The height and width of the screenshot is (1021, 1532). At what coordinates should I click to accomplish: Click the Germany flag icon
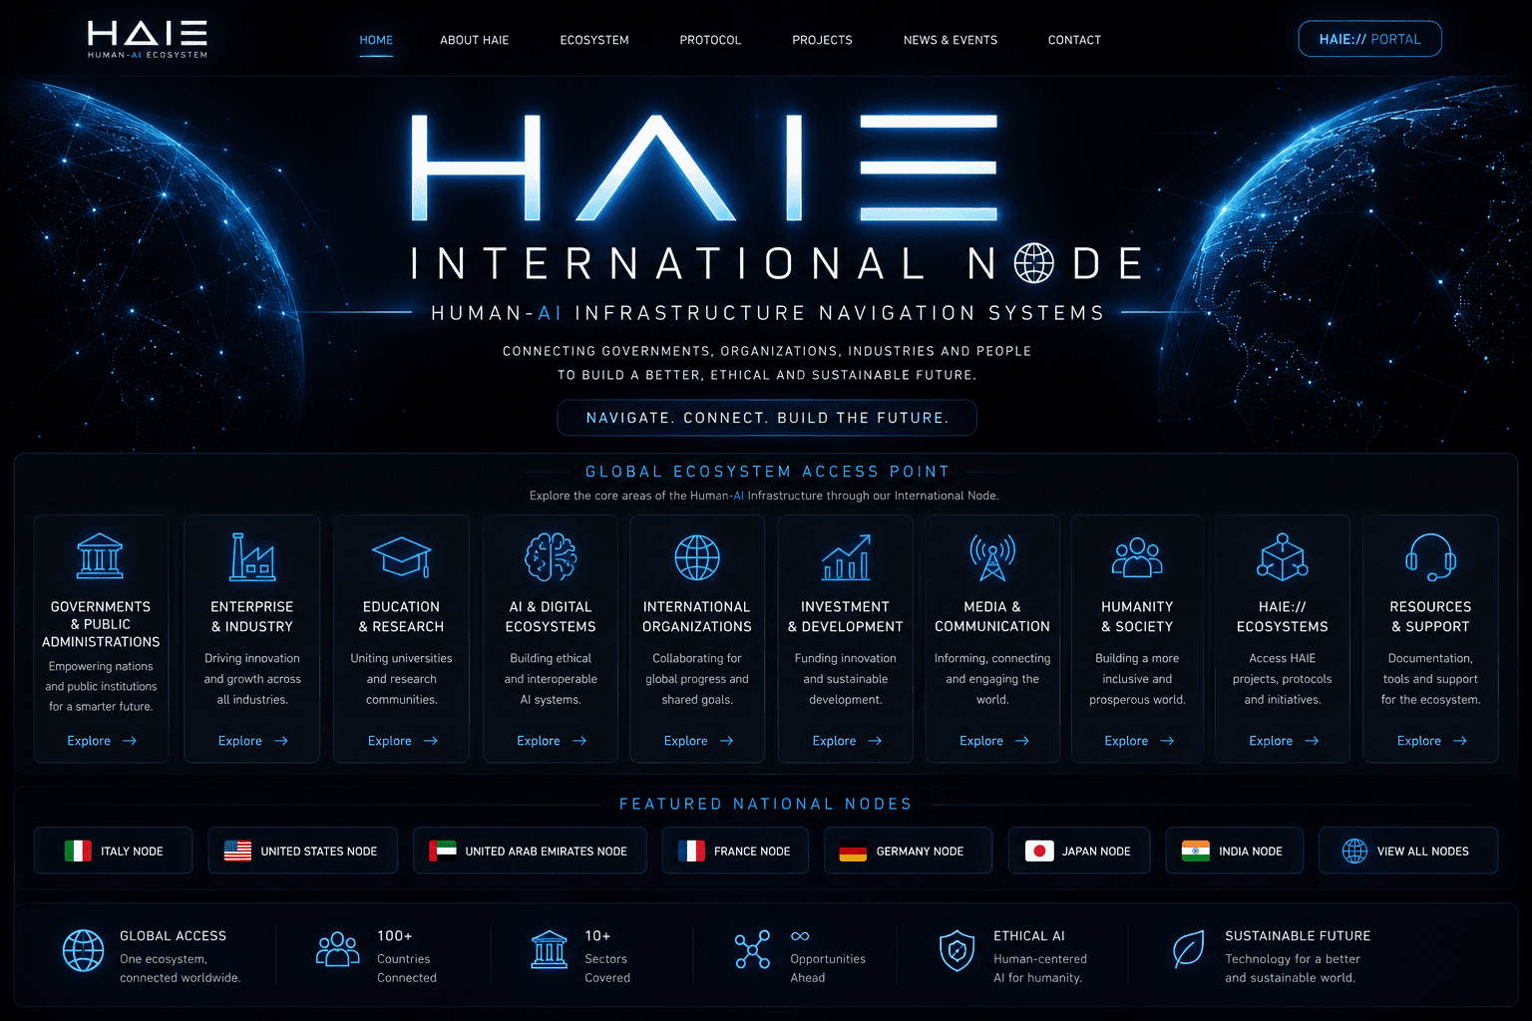click(x=853, y=851)
